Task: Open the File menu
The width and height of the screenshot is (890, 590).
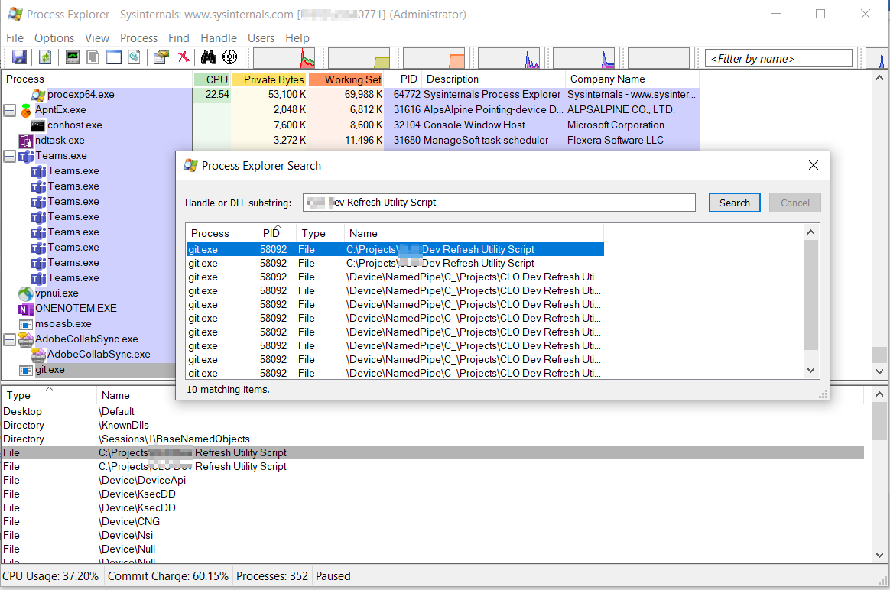Action: point(15,38)
